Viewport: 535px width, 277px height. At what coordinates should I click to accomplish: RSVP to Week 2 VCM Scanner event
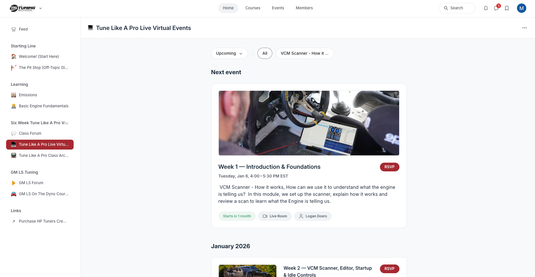(x=389, y=269)
